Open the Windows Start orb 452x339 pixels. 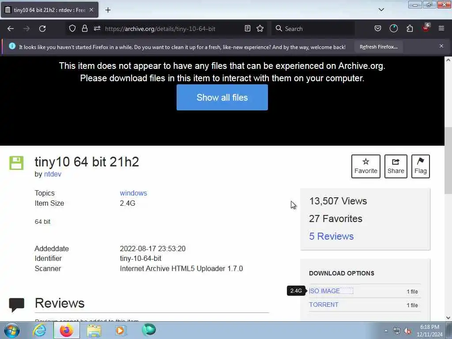12,330
